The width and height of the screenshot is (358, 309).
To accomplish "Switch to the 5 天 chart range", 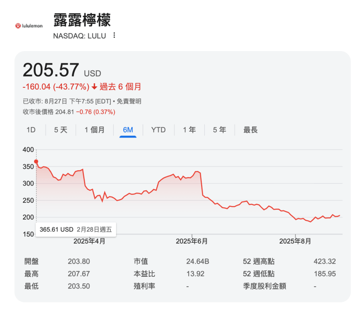I will [60, 130].
